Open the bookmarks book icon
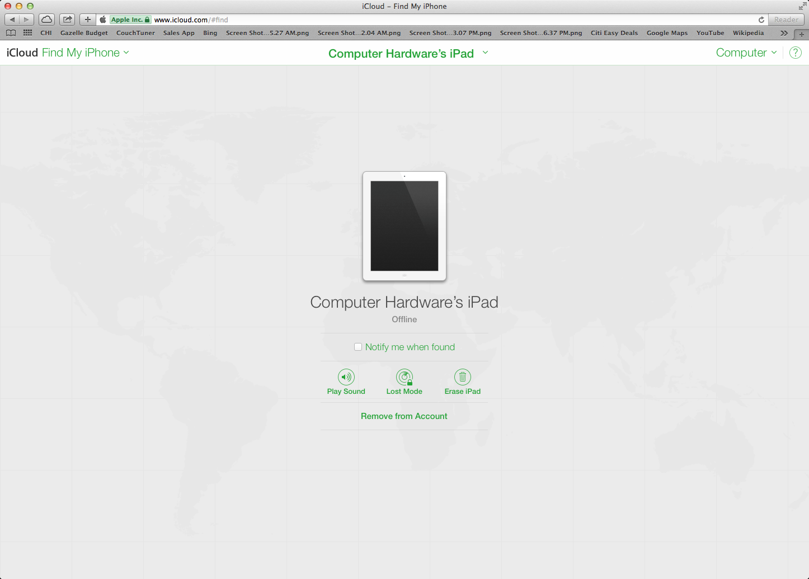The width and height of the screenshot is (809, 579). [x=11, y=33]
